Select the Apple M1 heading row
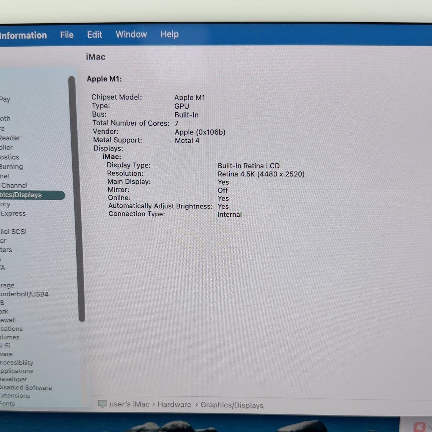The height and width of the screenshot is (432, 432). click(104, 79)
